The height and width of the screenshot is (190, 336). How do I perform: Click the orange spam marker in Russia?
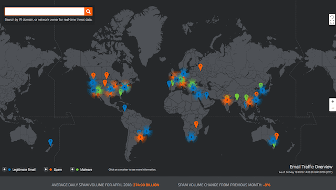point(201,66)
